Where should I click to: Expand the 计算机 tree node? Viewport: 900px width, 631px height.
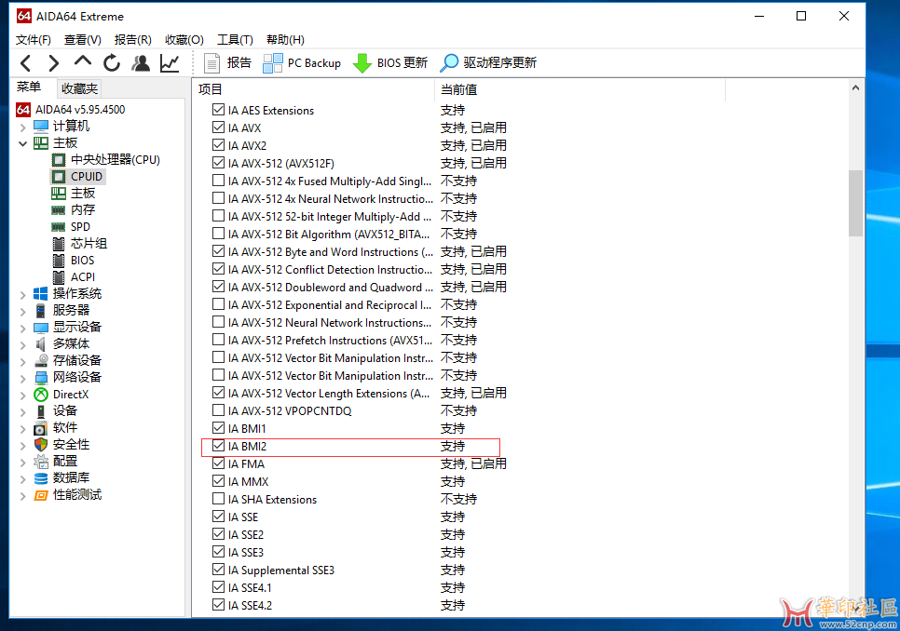coord(23,127)
